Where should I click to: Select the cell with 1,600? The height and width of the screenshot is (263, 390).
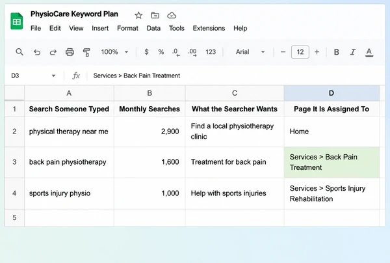149,162
